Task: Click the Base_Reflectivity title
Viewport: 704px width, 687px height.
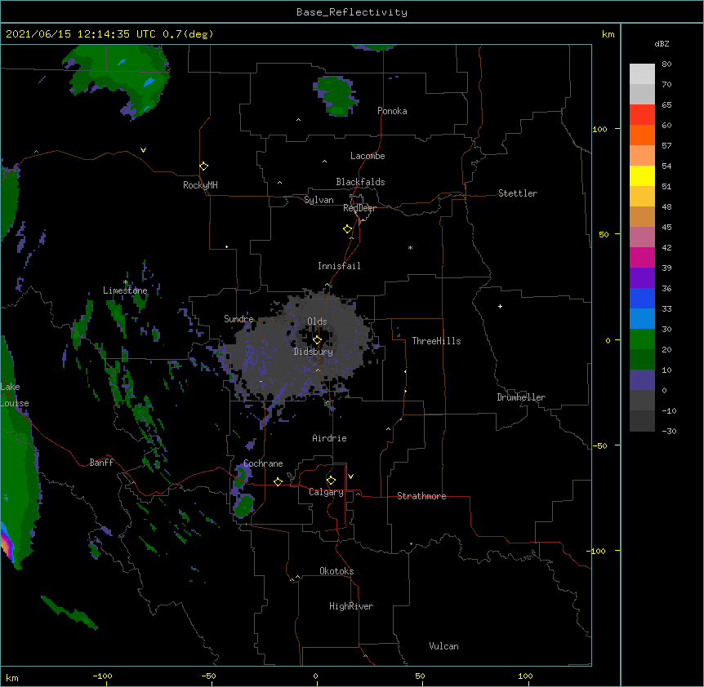Action: point(352,12)
